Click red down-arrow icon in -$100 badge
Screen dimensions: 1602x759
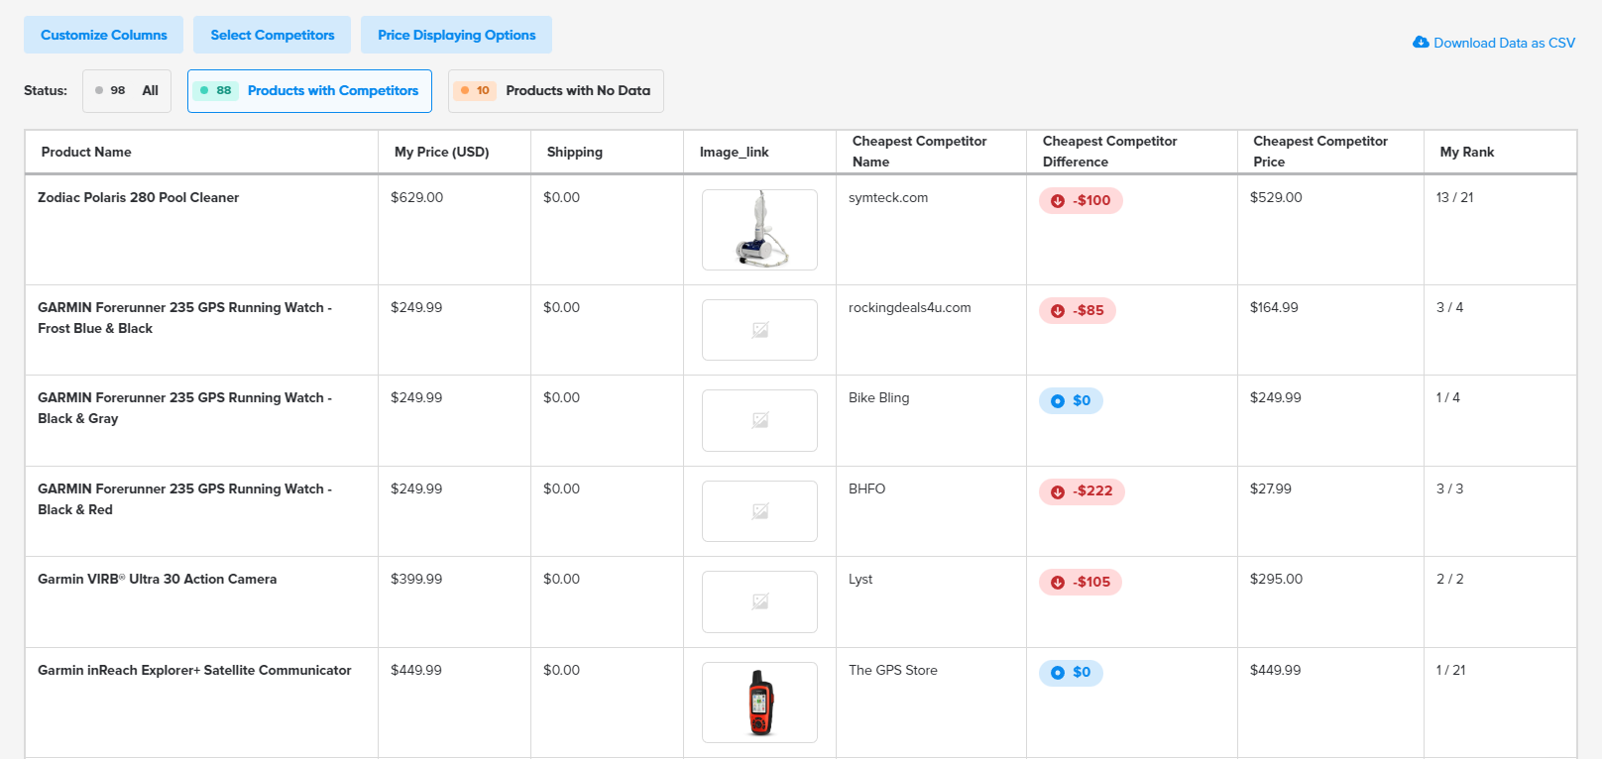1058,201
